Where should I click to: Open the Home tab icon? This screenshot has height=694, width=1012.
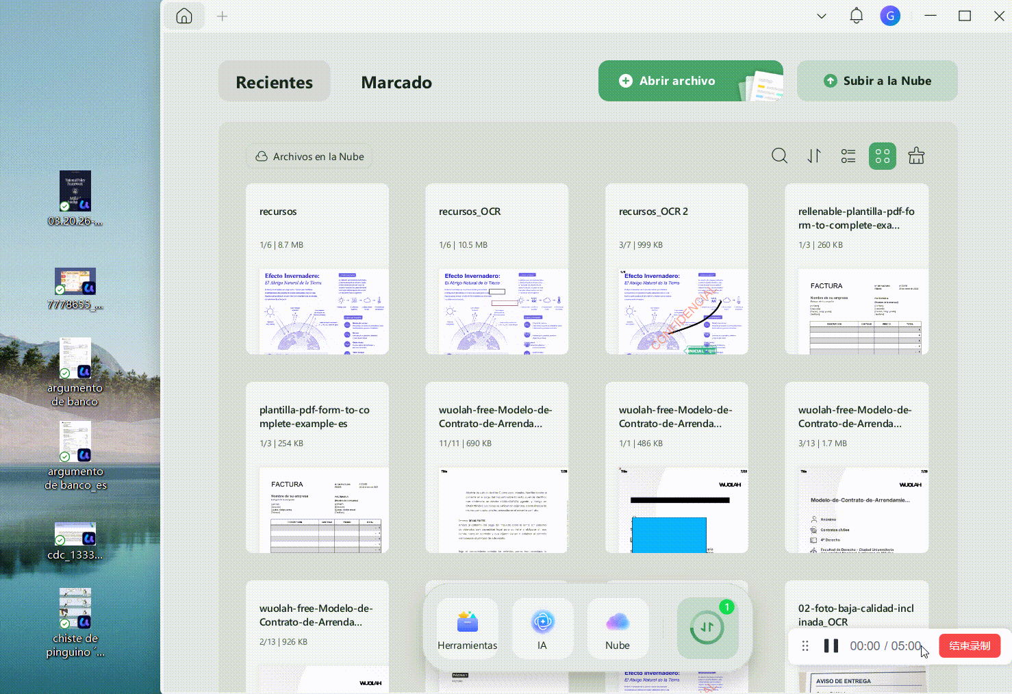click(184, 16)
